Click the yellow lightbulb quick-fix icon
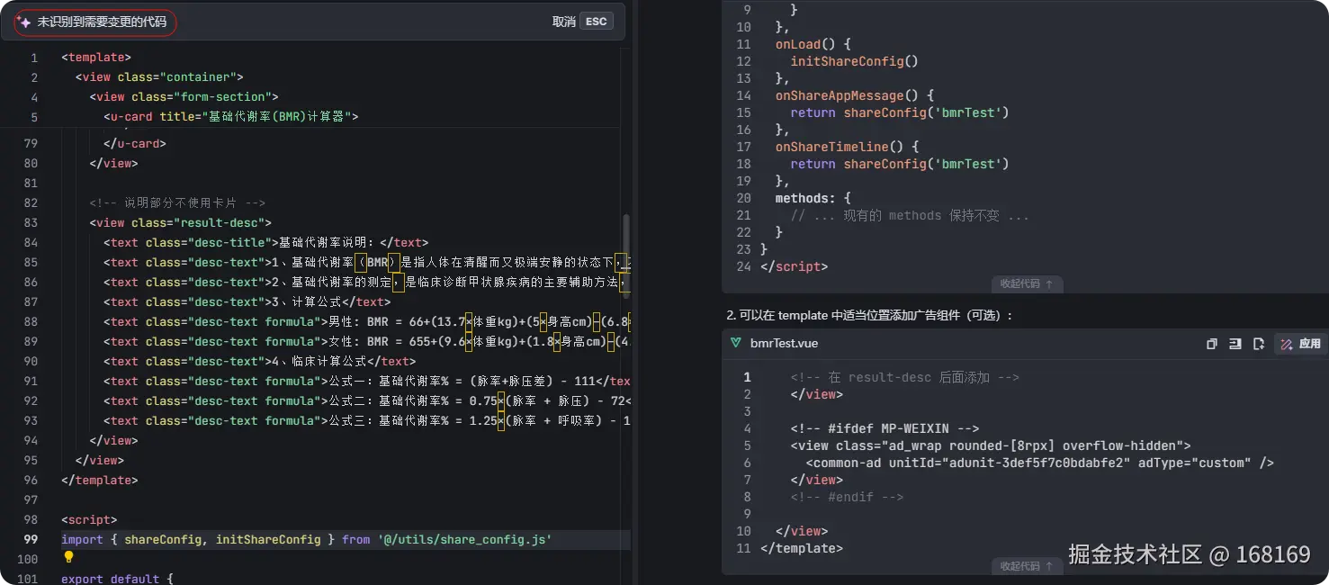Screen dimensions: 1329x585 point(68,557)
